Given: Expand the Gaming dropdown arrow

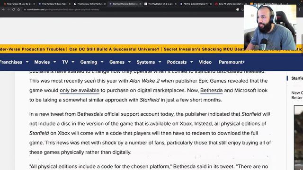Looking at the screenshot, I should 102,62.
